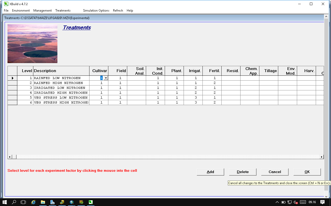Show hidden system tray icons
Viewport: 331px width, 206px height.
click(277, 202)
